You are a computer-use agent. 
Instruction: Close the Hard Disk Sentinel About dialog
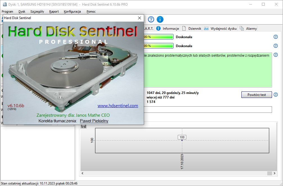140,18
